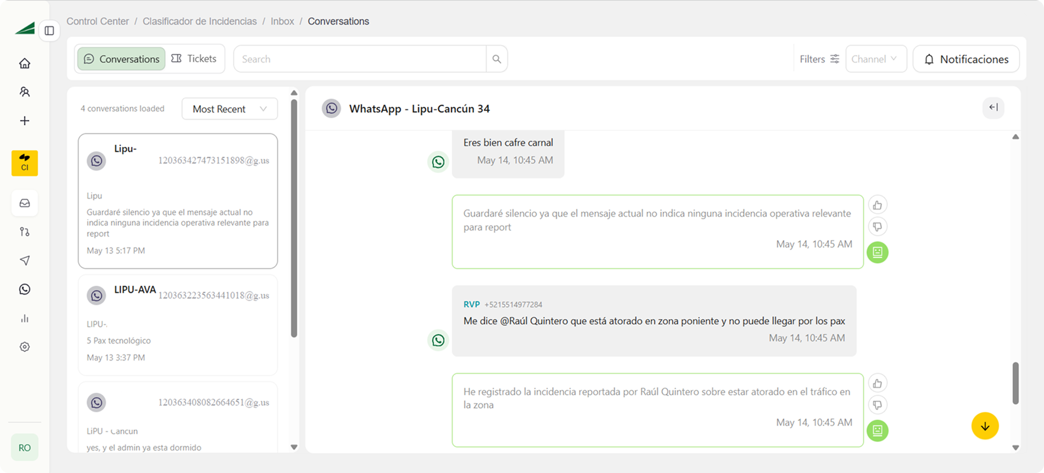Viewport: 1044px width, 473px height.
Task: Open the settings gear icon in sidebar
Action: 25,347
